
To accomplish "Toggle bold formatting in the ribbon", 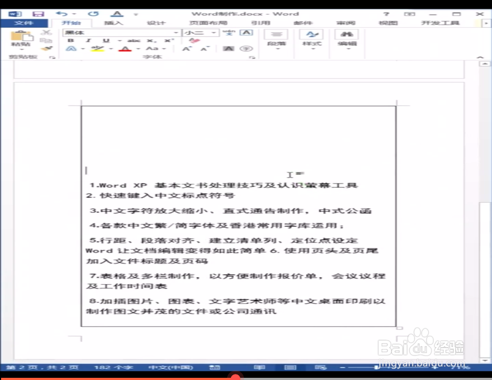I will 71,40.
